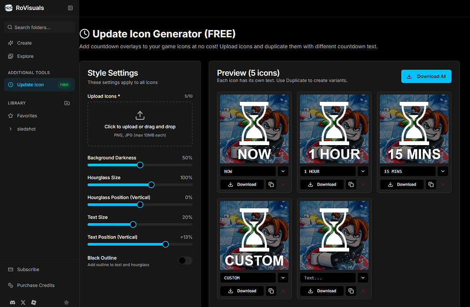Download the NOW icon
The height and width of the screenshot is (307, 470).
(242, 185)
